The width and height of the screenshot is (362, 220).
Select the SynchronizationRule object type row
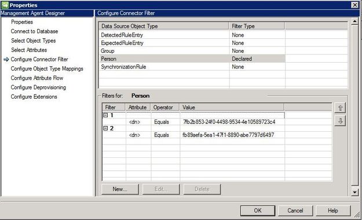pyautogui.click(x=192, y=67)
